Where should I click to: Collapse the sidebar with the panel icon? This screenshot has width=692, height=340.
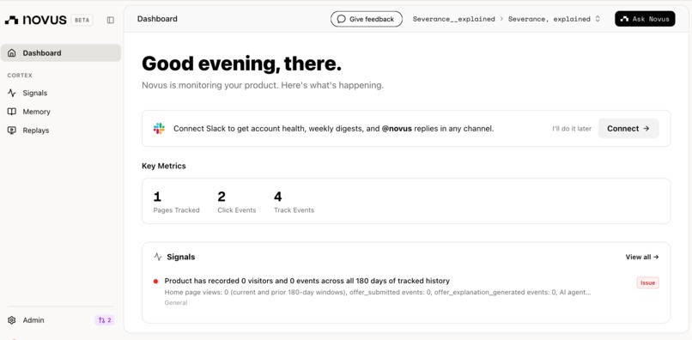tap(111, 20)
